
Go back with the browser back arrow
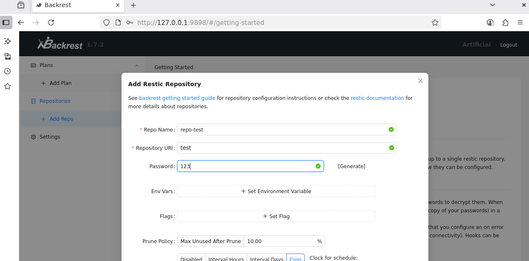[21, 22]
